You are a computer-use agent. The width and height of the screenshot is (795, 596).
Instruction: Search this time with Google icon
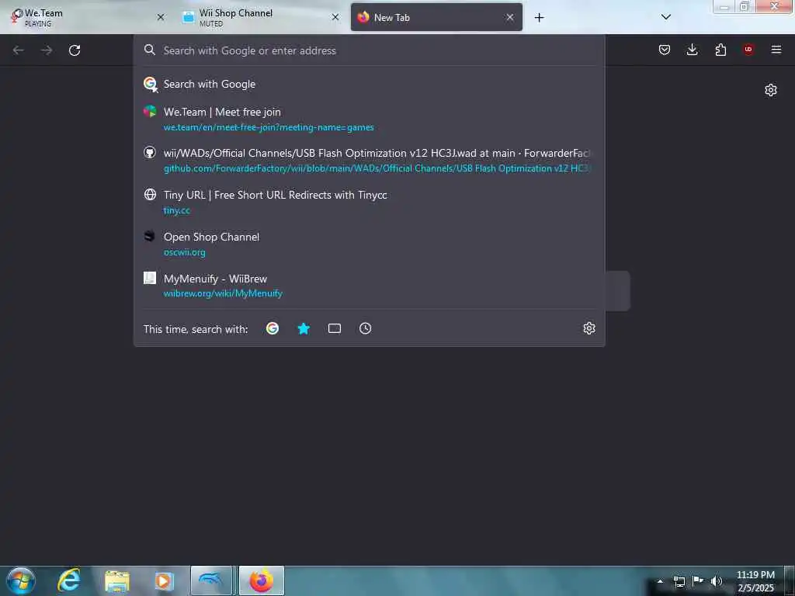pos(273,328)
